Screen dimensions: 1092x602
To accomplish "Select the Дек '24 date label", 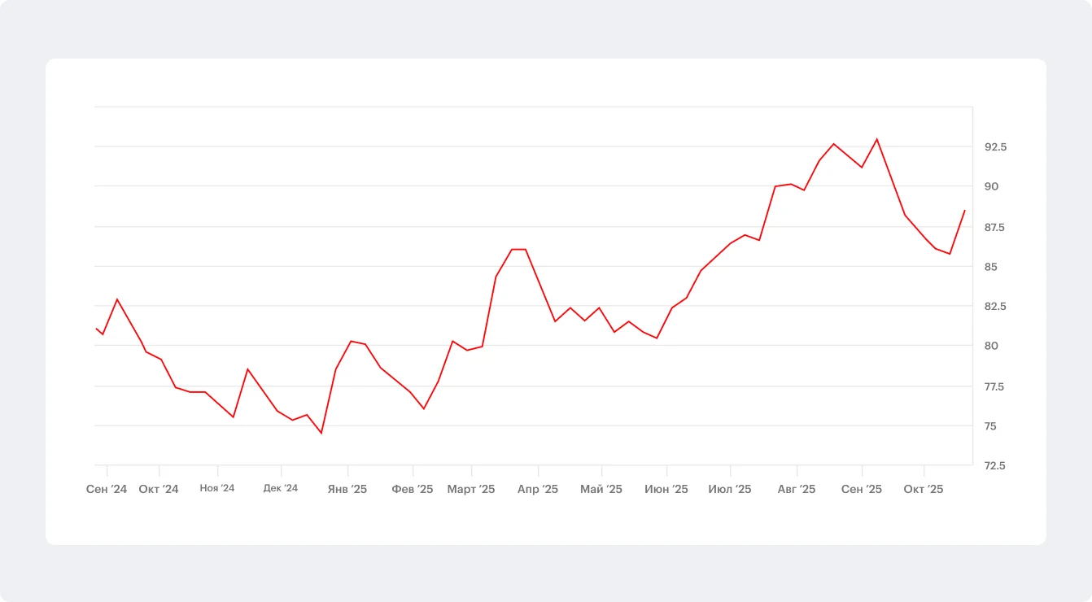I will coord(281,488).
